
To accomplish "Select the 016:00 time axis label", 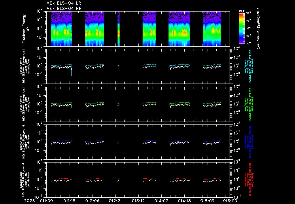I will [230, 201].
